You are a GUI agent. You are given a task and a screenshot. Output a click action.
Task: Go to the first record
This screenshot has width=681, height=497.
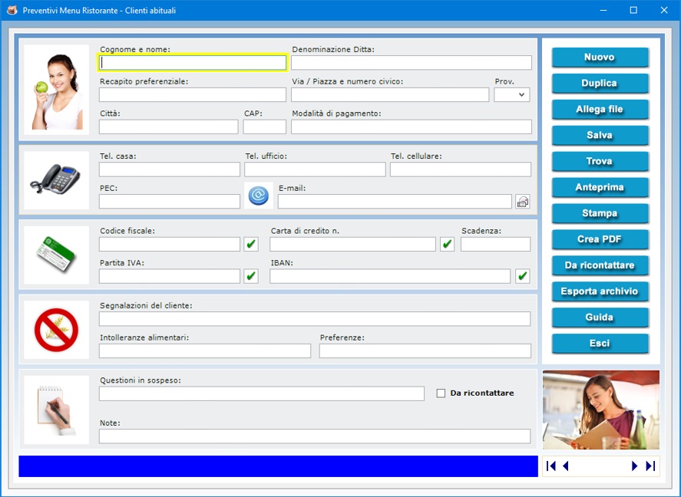tap(551, 466)
